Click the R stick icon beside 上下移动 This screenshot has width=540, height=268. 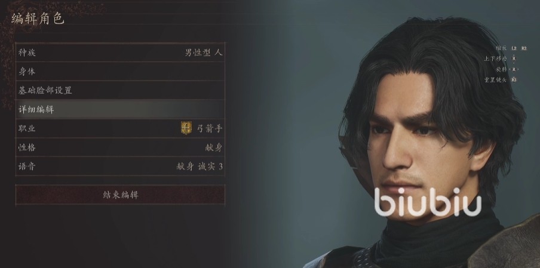coord(514,59)
